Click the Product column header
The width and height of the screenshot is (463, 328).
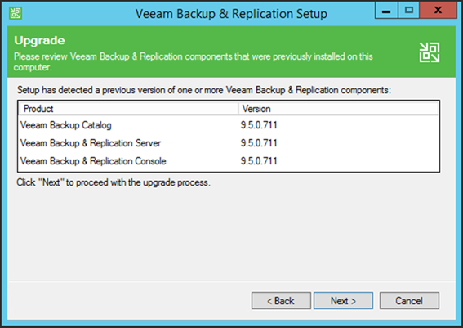128,109
